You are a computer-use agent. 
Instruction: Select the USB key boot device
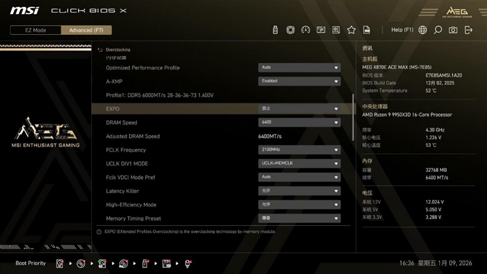pyautogui.click(x=145, y=264)
